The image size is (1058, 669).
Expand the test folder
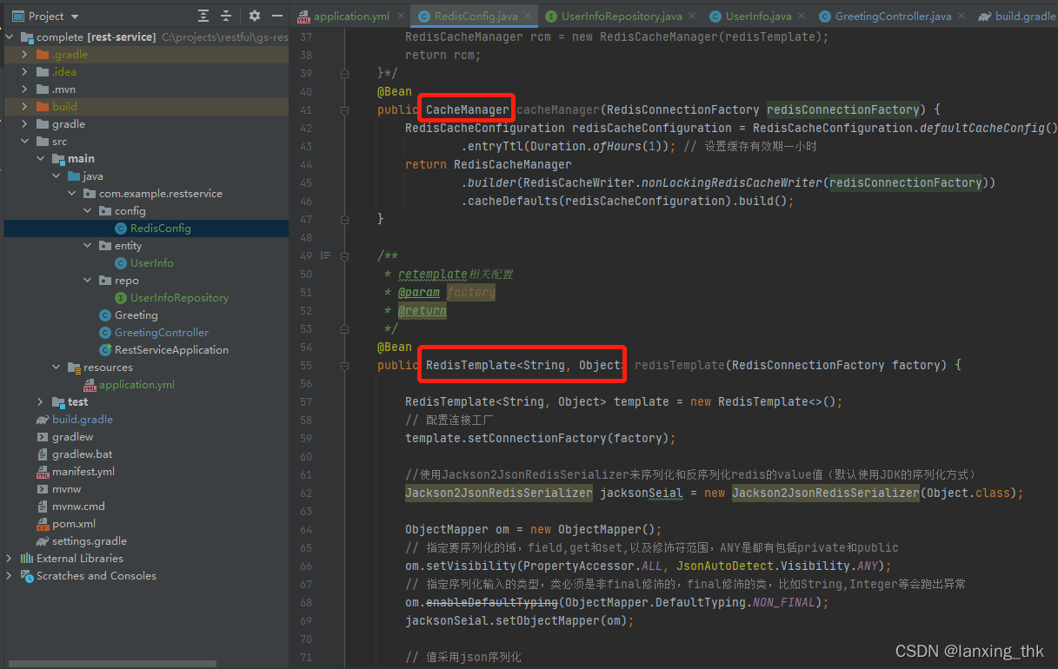coord(41,402)
